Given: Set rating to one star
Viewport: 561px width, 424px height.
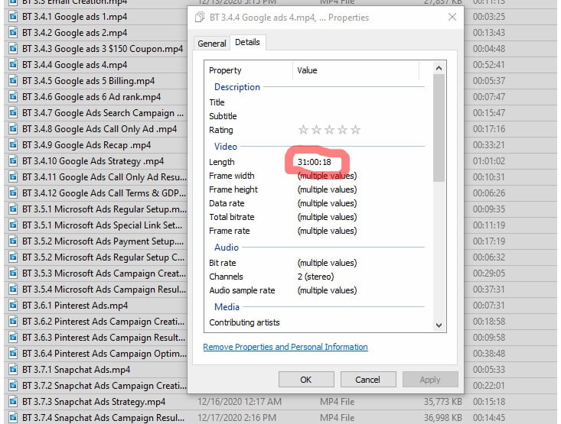Looking at the screenshot, I should pos(303,131).
